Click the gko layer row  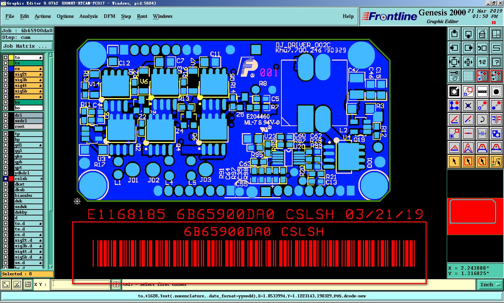coord(28,156)
